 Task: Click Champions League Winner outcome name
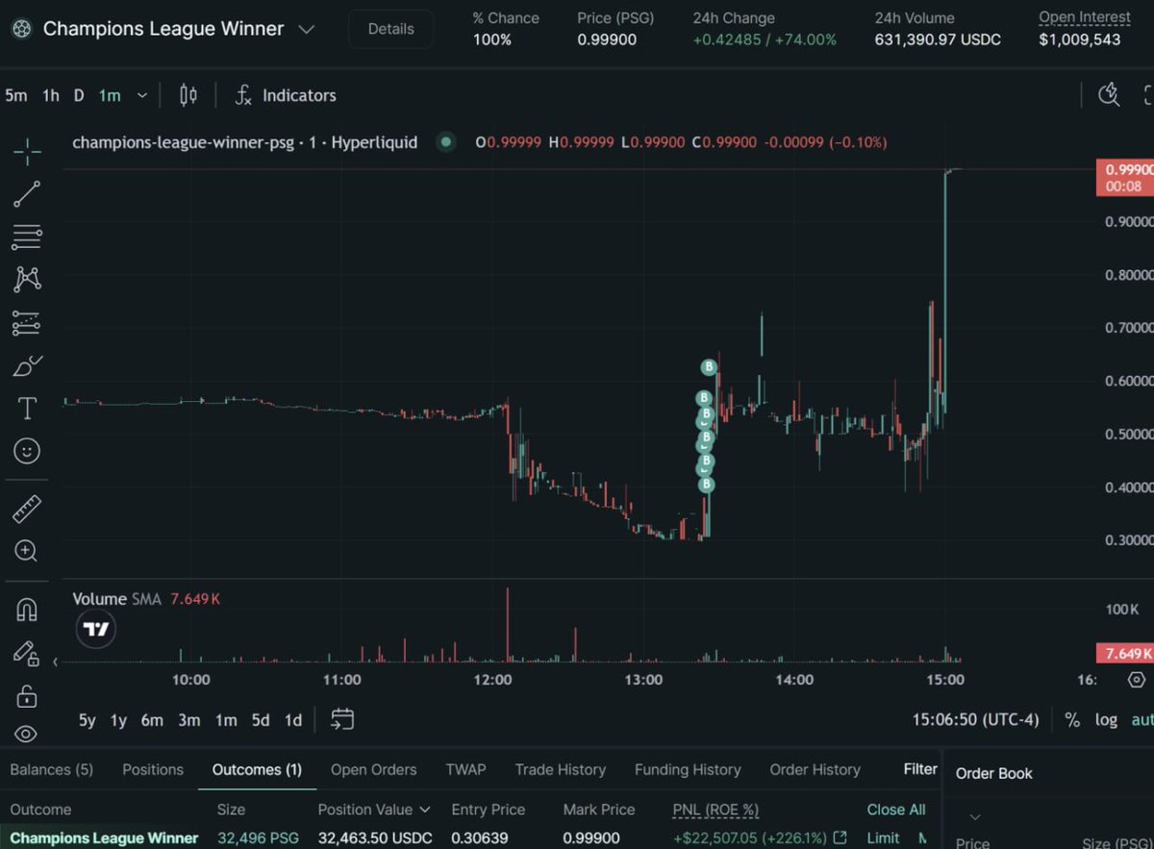(x=104, y=837)
